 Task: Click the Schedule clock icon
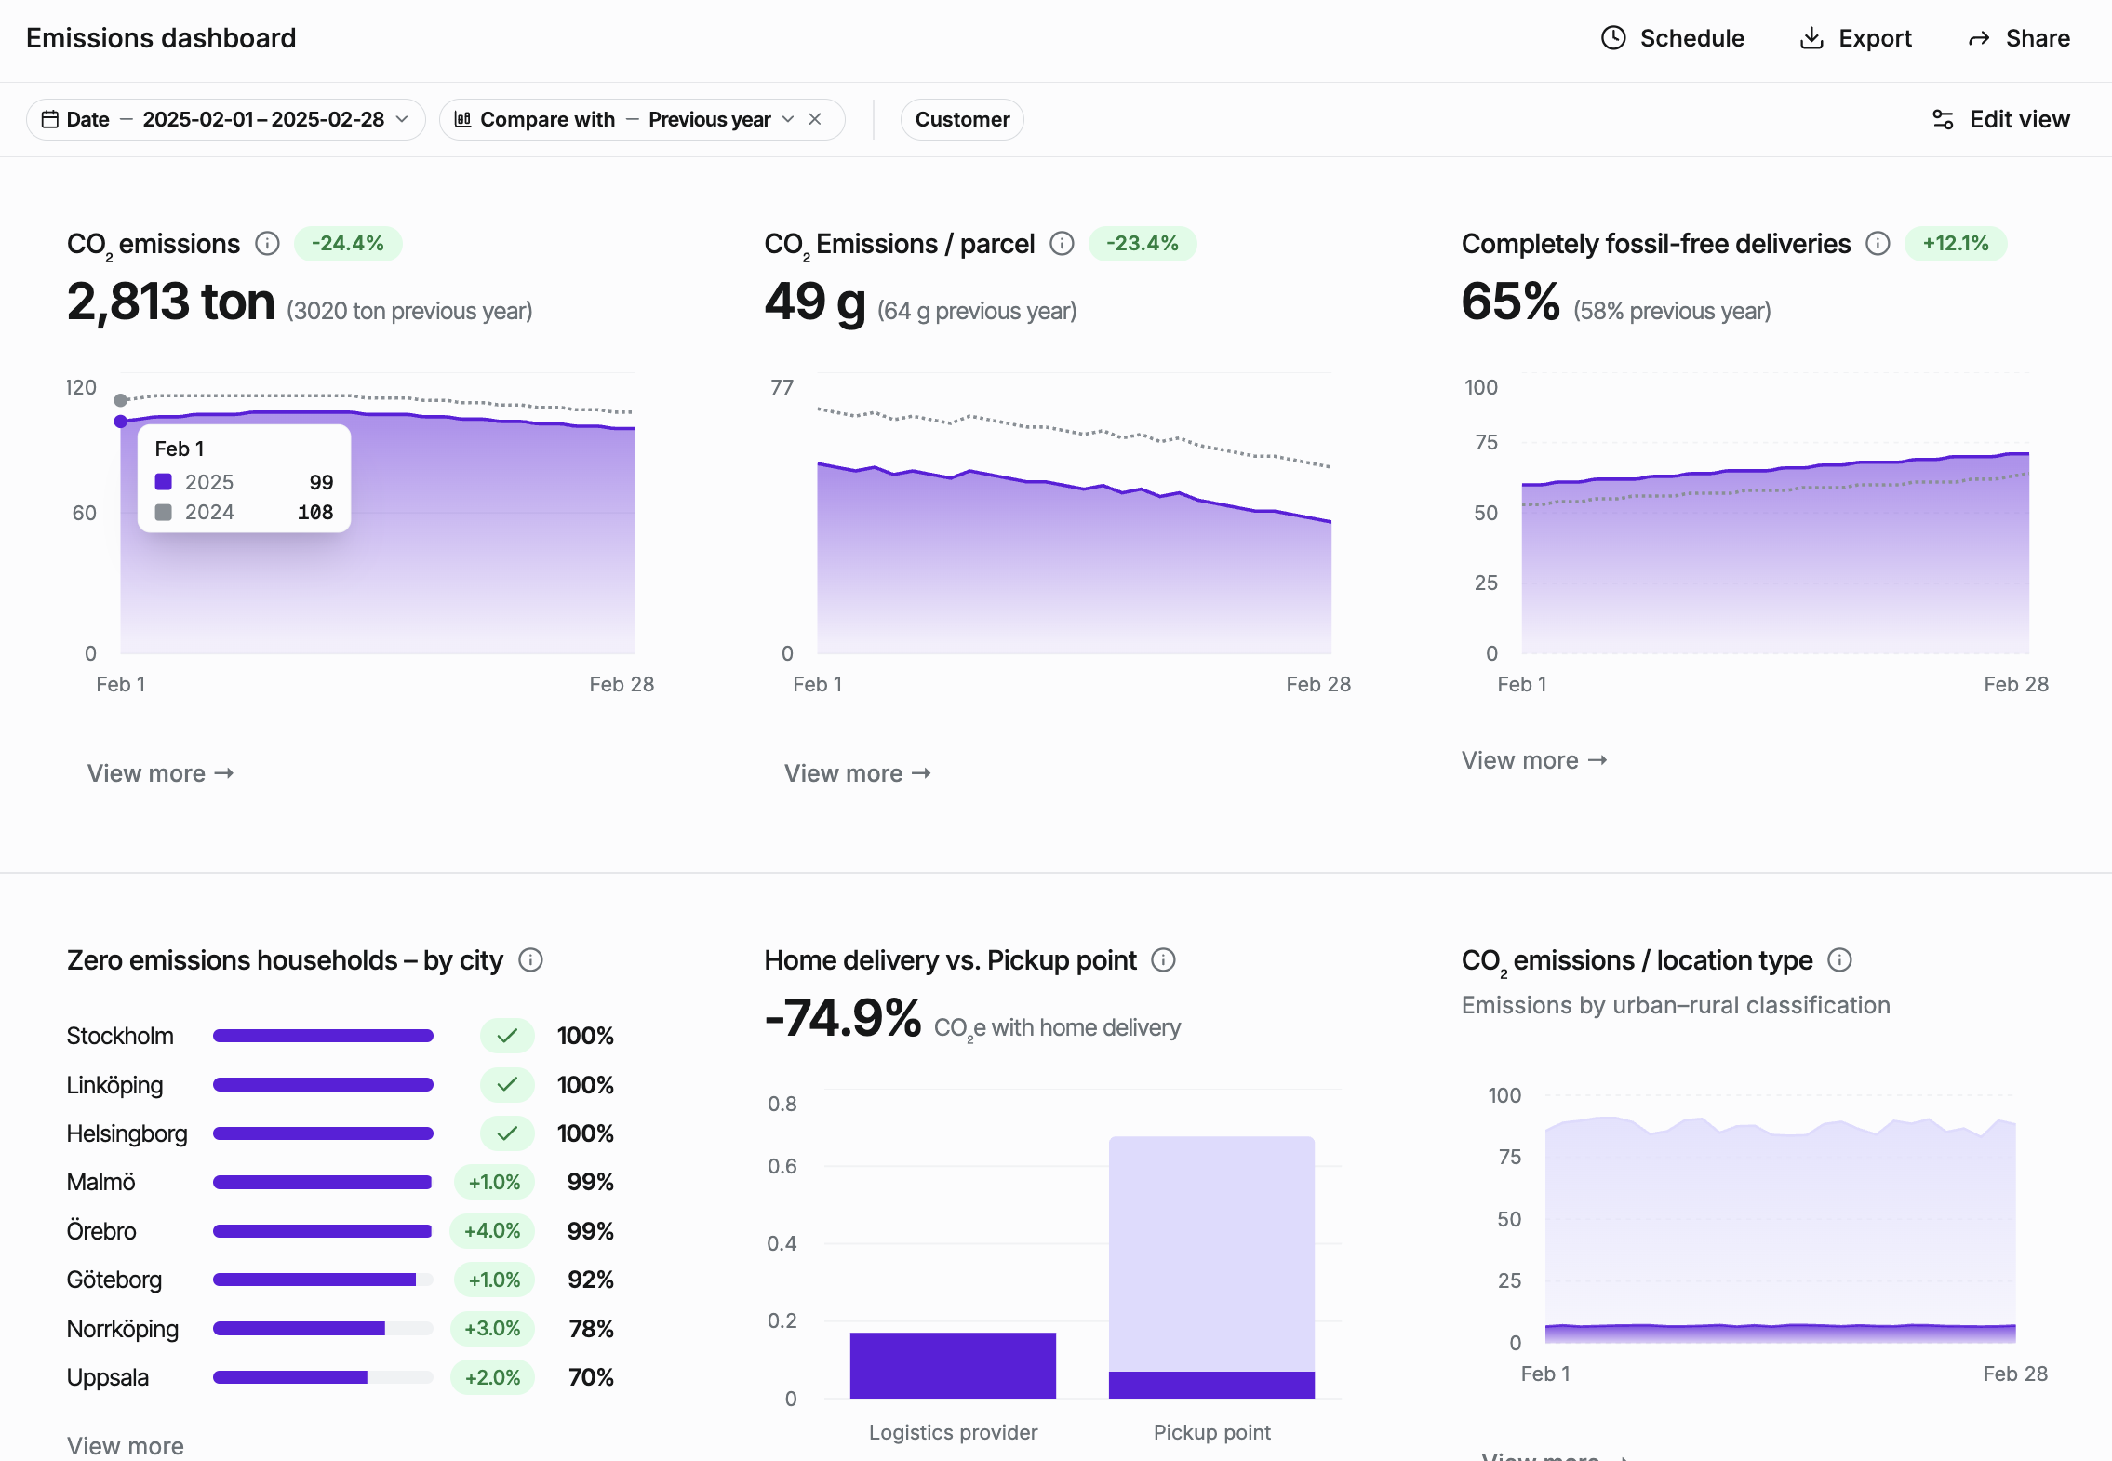click(x=1612, y=38)
